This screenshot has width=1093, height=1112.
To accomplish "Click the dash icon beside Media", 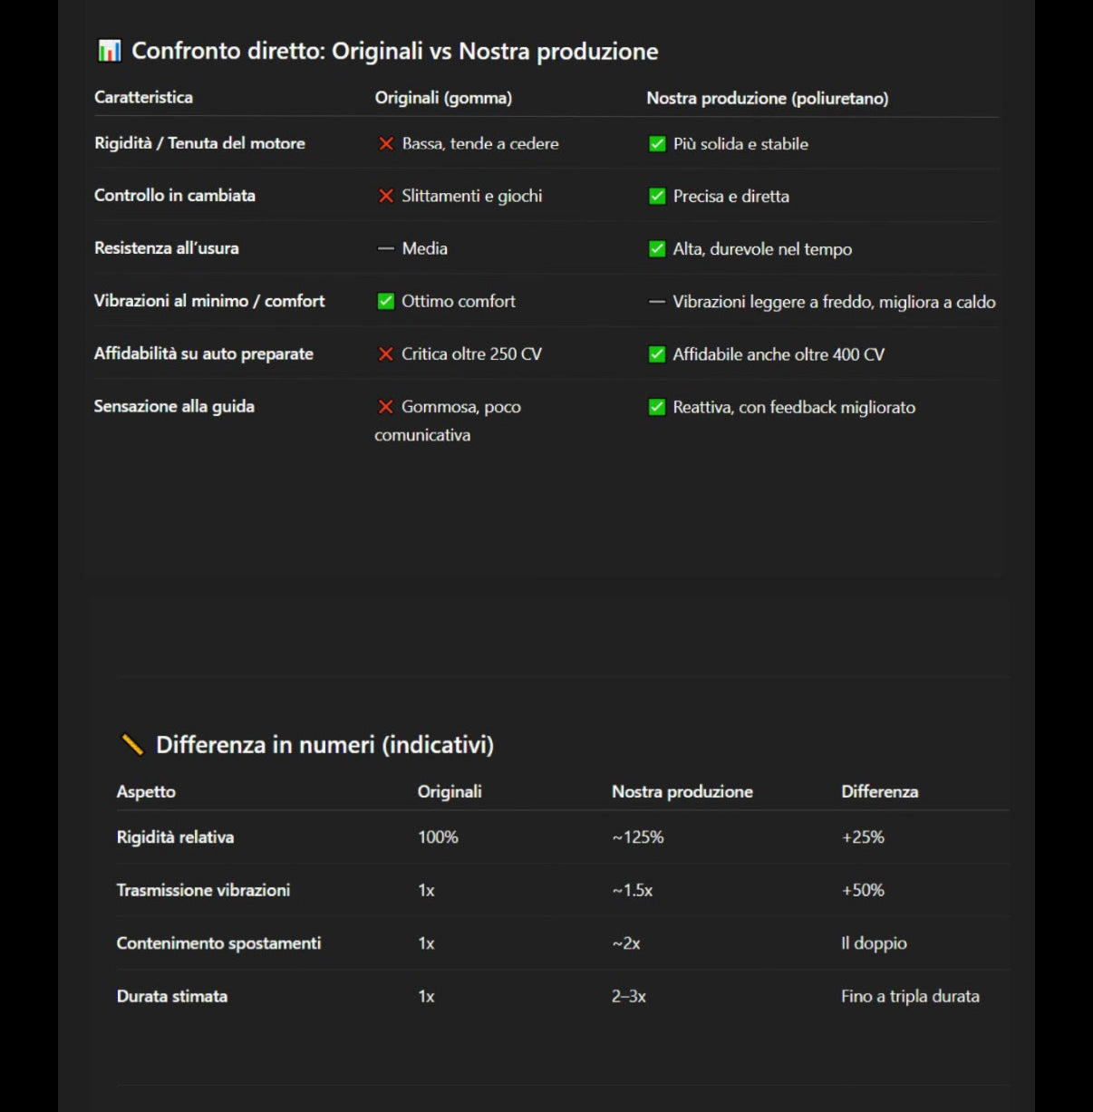I will [386, 248].
